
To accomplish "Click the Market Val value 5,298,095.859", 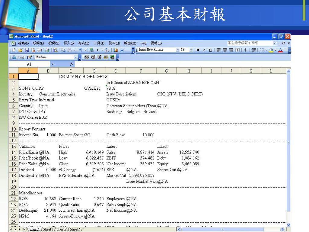I will coord(142,176).
